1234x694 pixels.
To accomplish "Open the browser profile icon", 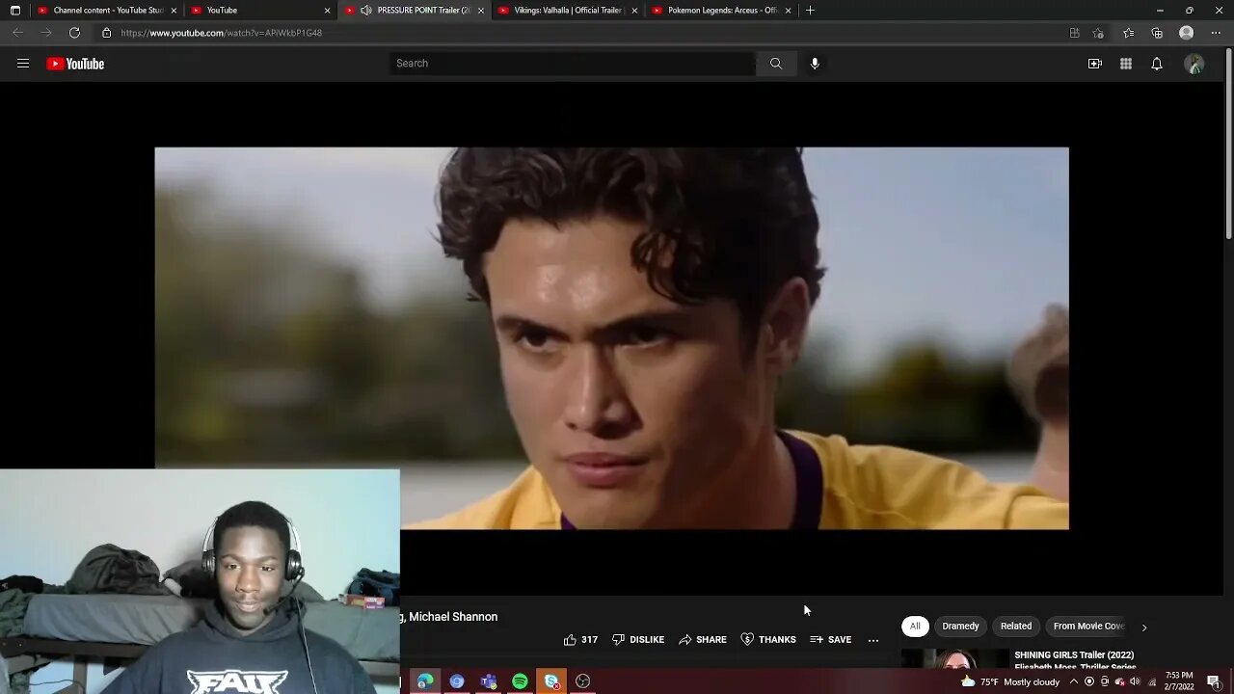I will 1187,33.
